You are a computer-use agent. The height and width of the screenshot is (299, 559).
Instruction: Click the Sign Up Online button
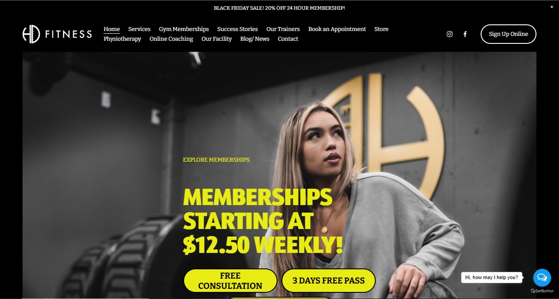(x=509, y=34)
